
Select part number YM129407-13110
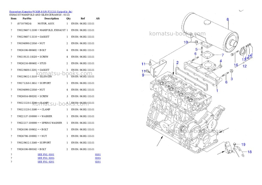[27, 37]
